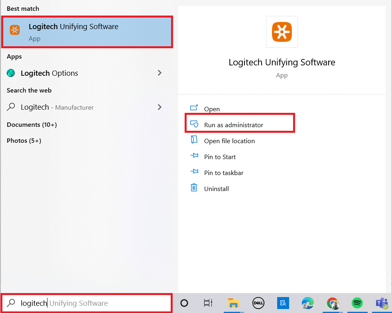Select Logitech Unifying Software best match result
Viewport: 392px width, 313px height.
coord(87,32)
